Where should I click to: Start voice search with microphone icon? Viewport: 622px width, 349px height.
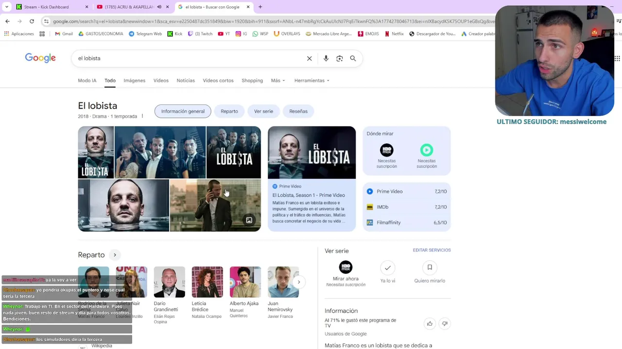pyautogui.click(x=326, y=58)
